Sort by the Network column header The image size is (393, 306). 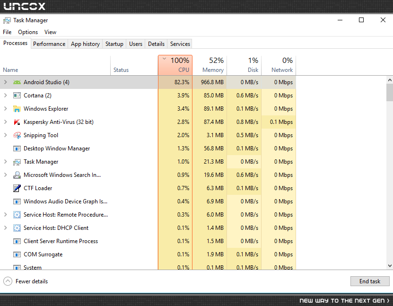(x=279, y=65)
